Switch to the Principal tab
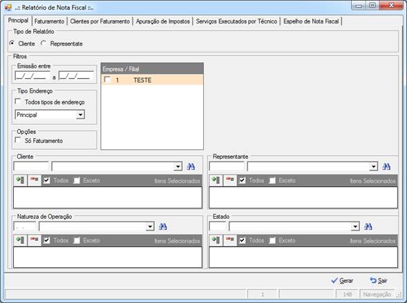407x303 pixels. pyautogui.click(x=18, y=21)
